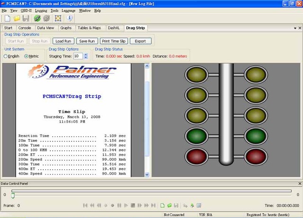Click green open log icon in Data Control Panel
Image resolution: width=303 pixels, height=218 pixels.
[169, 206]
